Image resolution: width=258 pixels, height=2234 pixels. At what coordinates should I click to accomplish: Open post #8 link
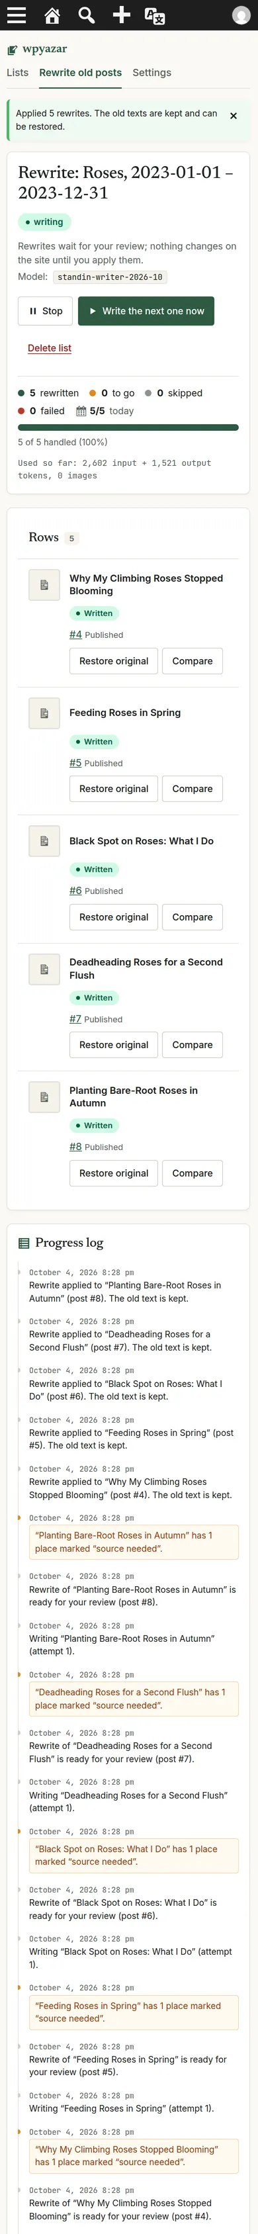(75, 1147)
